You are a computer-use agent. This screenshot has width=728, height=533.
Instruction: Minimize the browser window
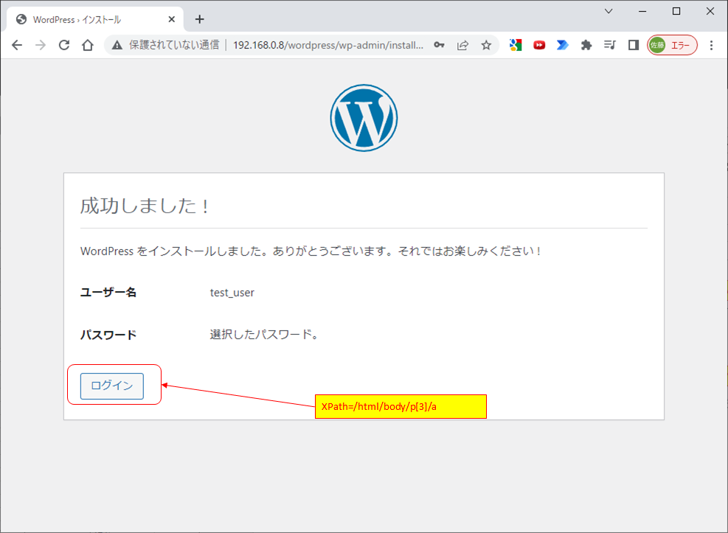pyautogui.click(x=642, y=11)
